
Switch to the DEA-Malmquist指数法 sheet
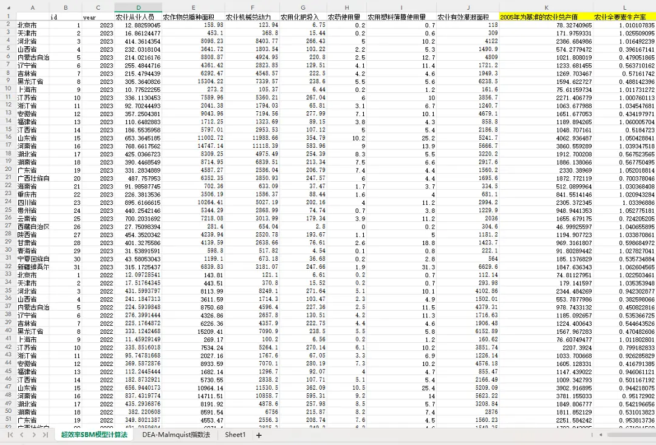176,435
